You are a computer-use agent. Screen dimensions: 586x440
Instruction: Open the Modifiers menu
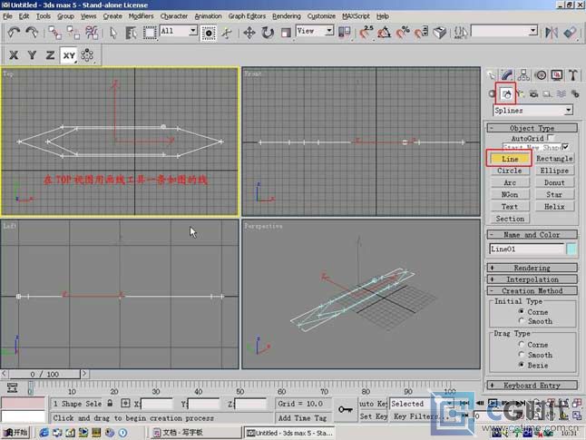point(141,16)
